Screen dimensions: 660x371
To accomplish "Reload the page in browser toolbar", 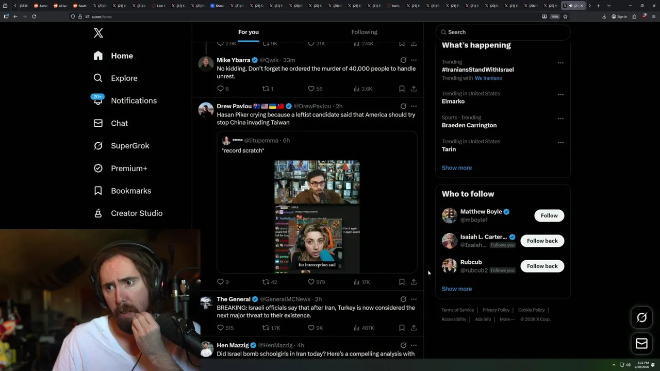I will [34, 16].
